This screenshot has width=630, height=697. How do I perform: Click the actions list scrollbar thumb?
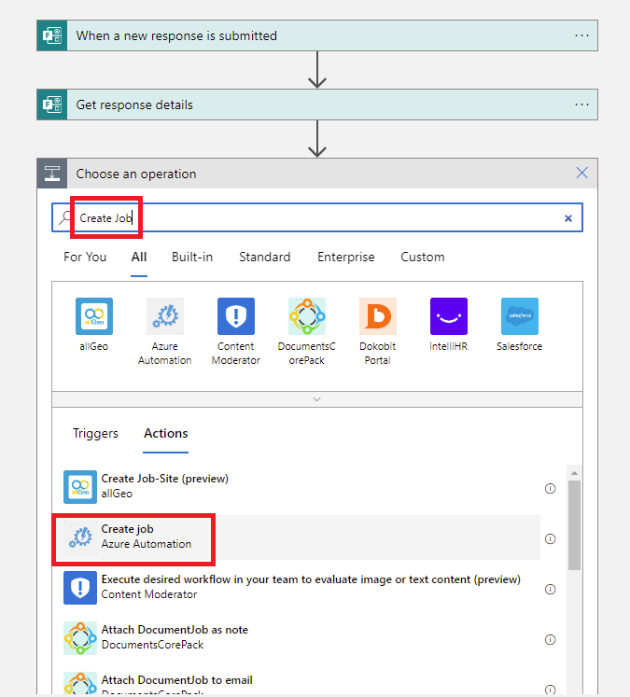[x=574, y=525]
